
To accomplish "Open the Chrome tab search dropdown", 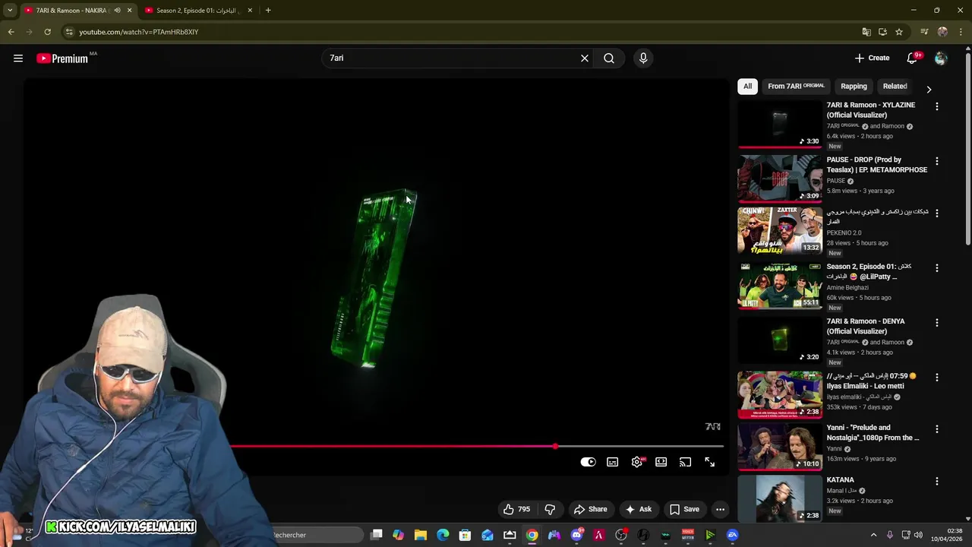I will (10, 11).
